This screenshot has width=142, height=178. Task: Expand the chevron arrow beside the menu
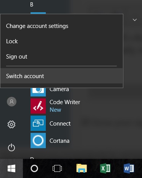[135, 20]
